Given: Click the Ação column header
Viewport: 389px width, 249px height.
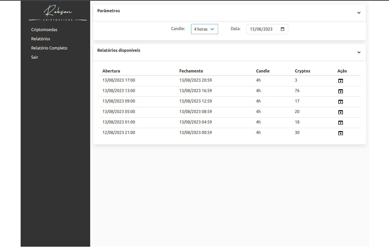Looking at the screenshot, I should click(342, 71).
